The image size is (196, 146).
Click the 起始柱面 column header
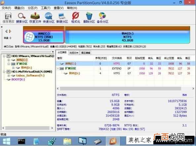[140, 58]
